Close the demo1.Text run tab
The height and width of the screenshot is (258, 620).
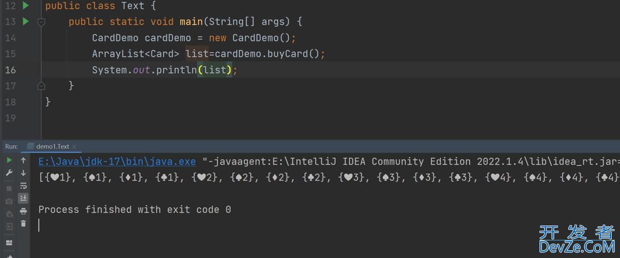(x=74, y=147)
